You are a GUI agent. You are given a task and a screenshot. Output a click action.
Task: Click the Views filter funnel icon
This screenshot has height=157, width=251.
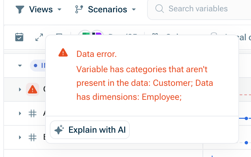pos(21,9)
